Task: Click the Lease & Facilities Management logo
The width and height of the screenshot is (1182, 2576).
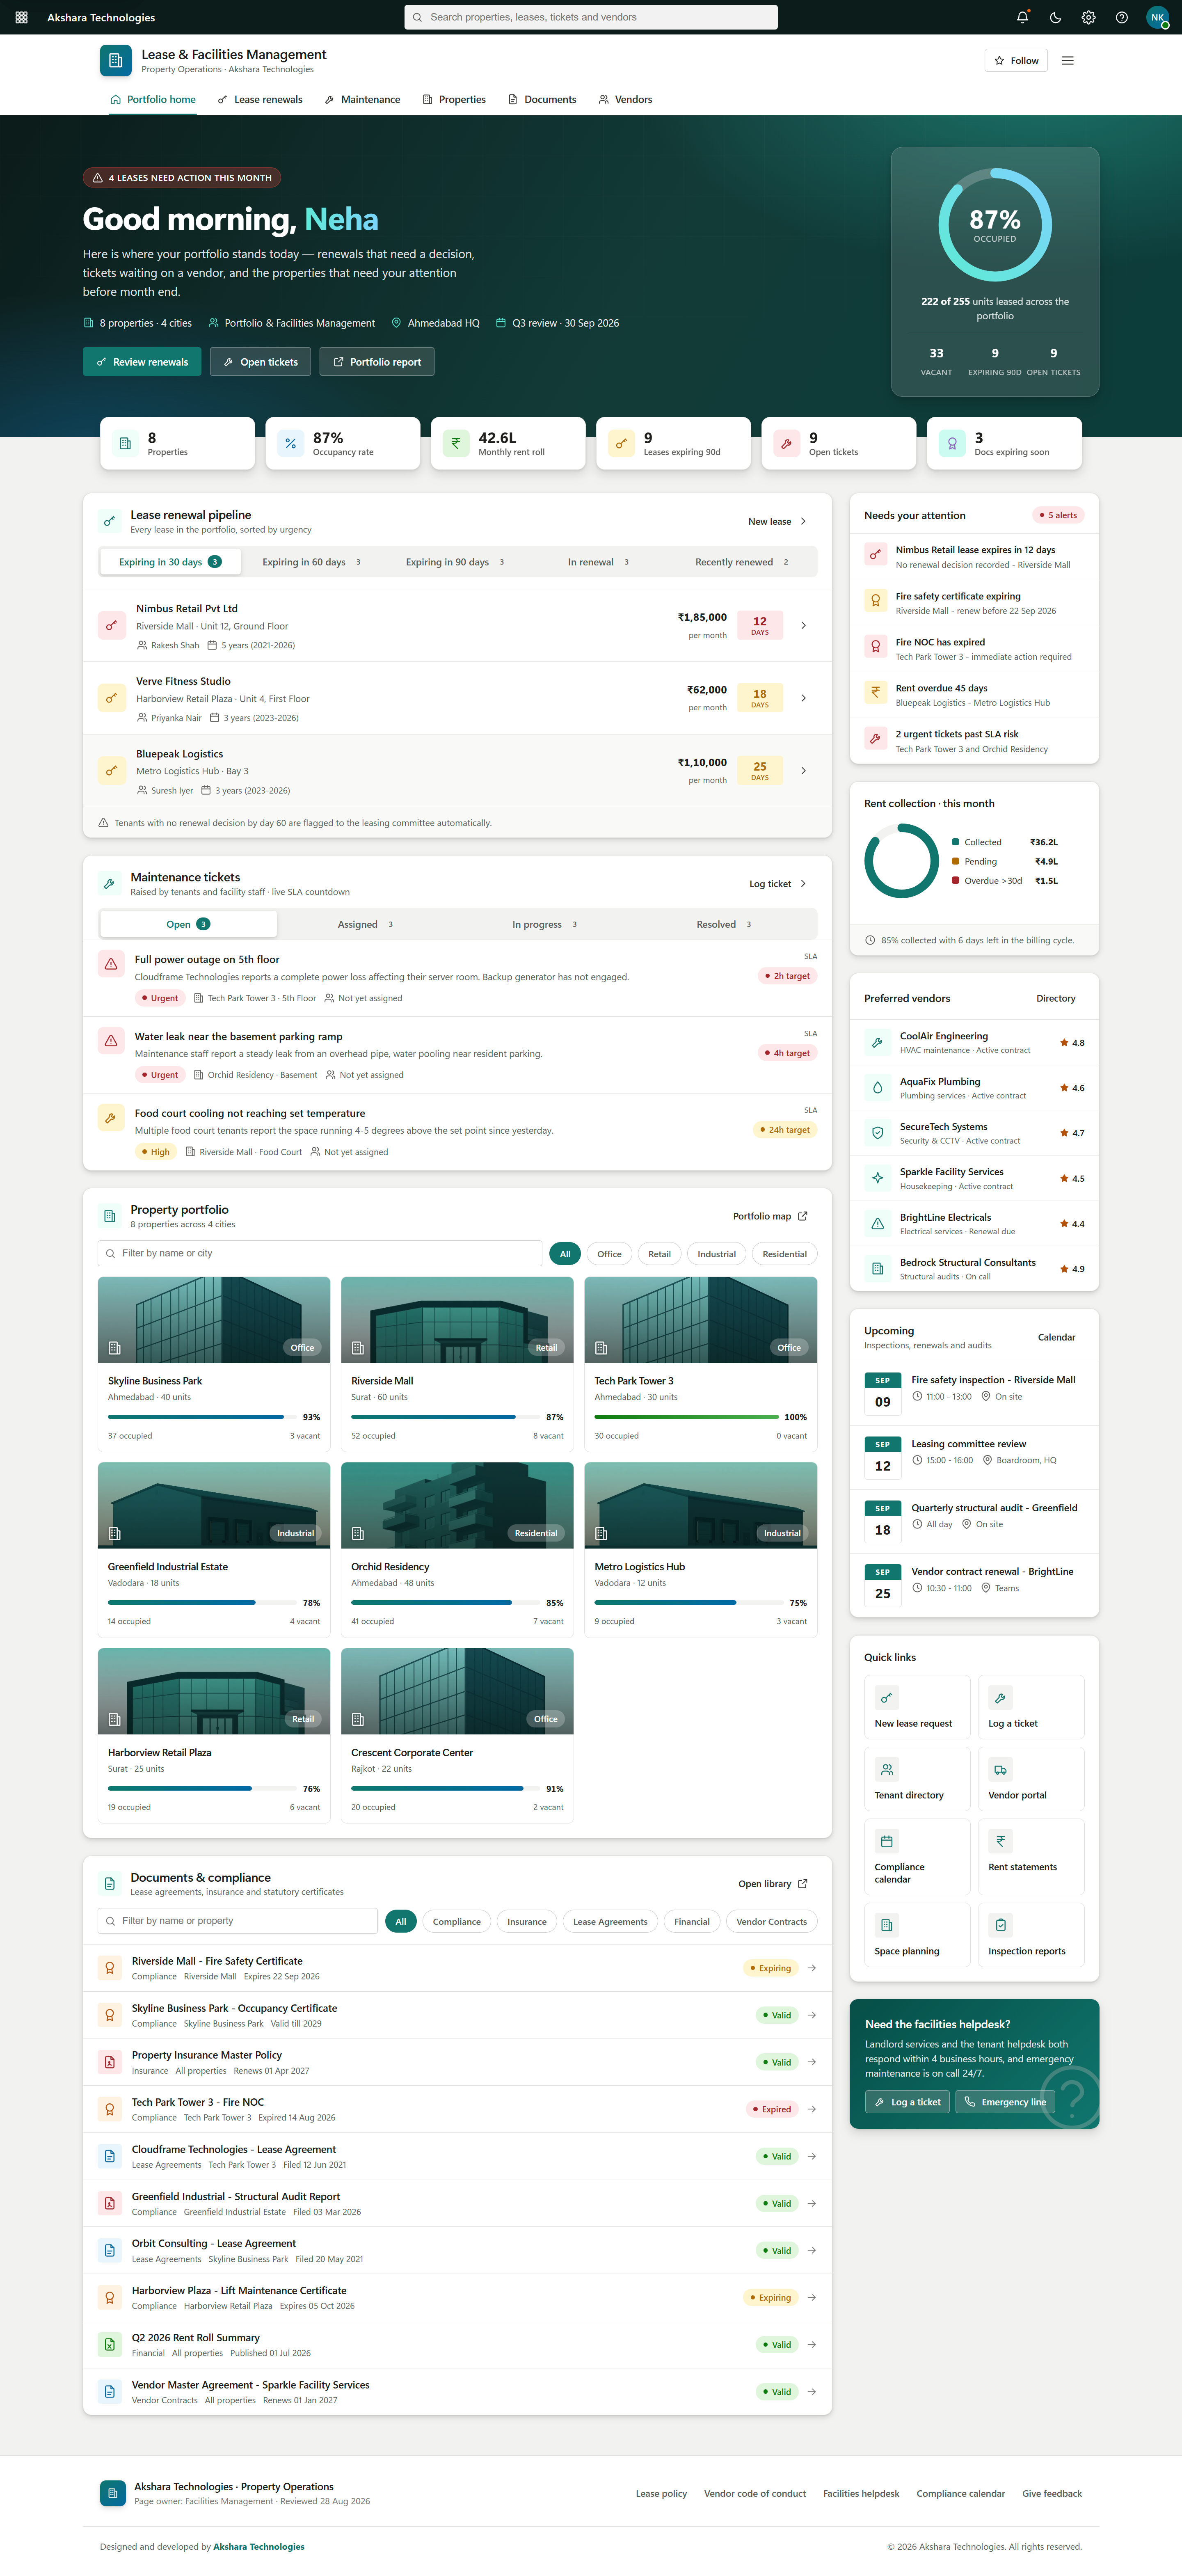Action: point(116,61)
